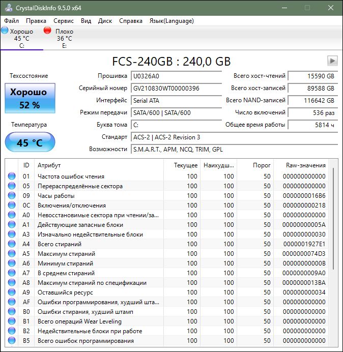The height and width of the screenshot is (352, 343).
Task: Click the Атрибут column header
Action: pyautogui.click(x=99, y=165)
